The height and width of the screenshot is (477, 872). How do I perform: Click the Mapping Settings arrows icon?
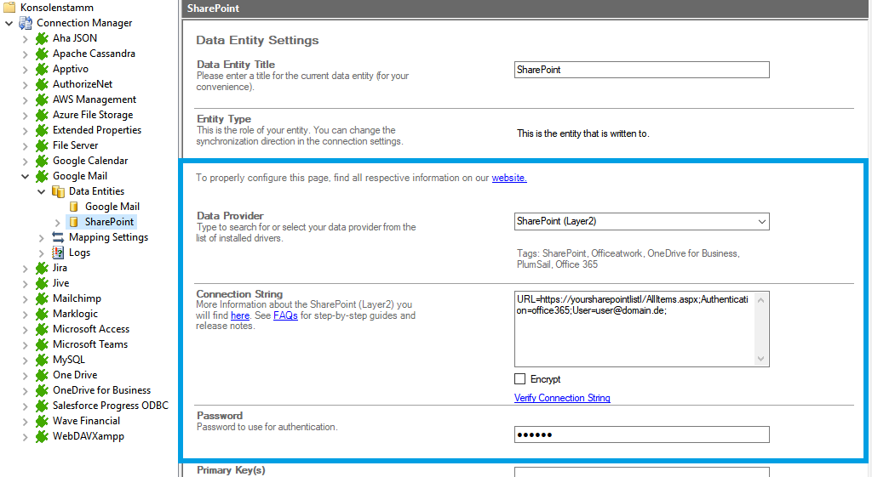(x=58, y=237)
